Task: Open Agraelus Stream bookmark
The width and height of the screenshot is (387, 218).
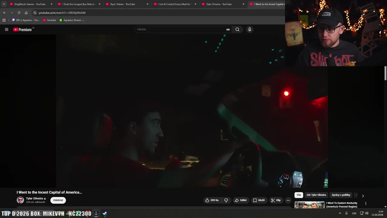Action: (x=72, y=20)
